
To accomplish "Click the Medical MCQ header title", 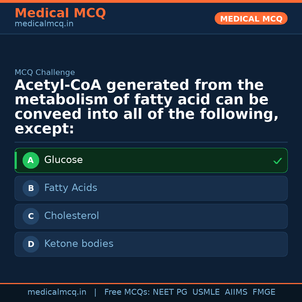I will [60, 13].
